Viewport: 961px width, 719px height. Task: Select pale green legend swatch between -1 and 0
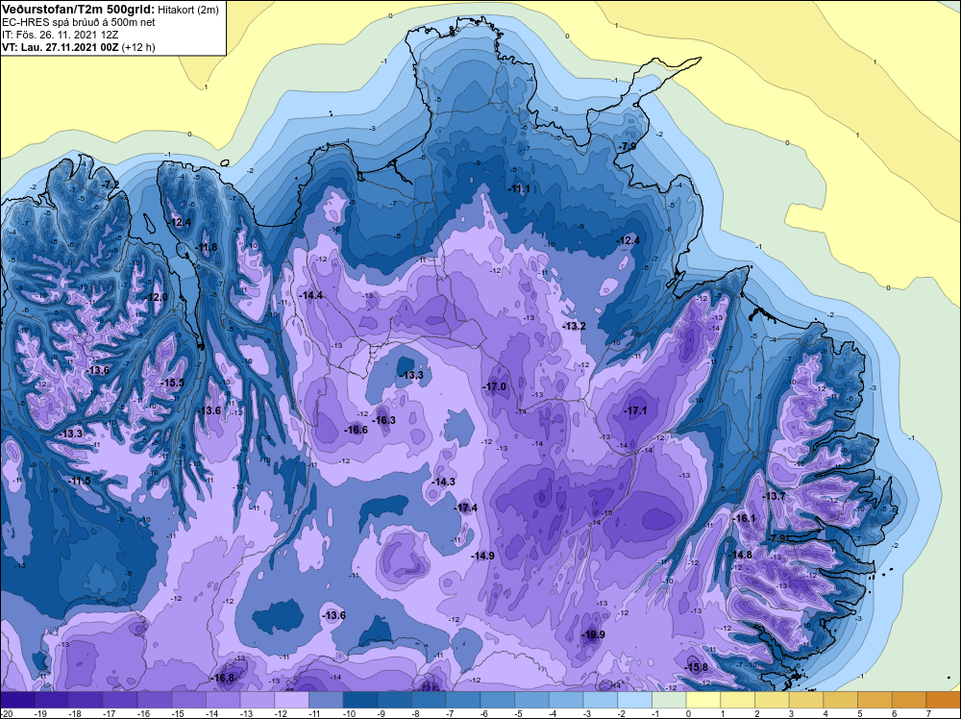[x=669, y=700]
